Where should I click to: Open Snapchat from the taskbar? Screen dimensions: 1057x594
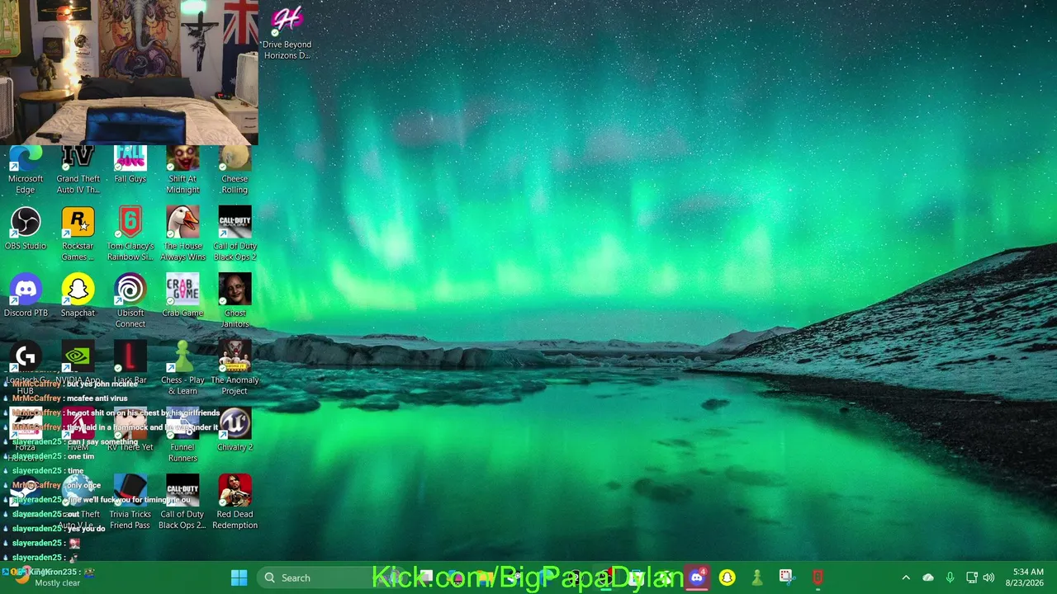[727, 577]
